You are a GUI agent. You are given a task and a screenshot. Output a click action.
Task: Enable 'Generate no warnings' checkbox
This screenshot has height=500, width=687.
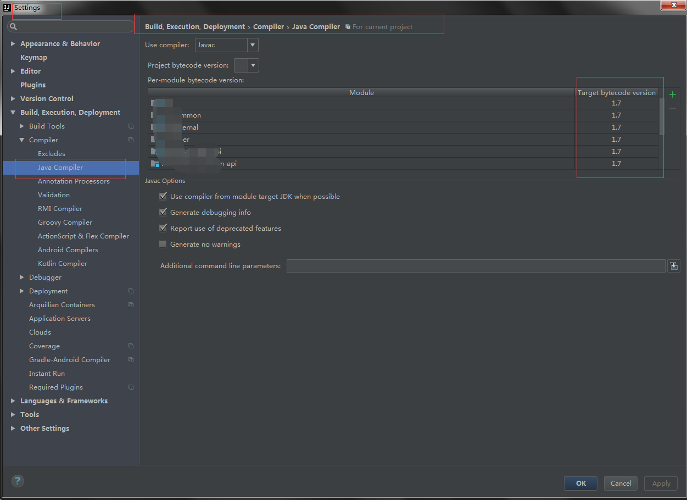[163, 244]
